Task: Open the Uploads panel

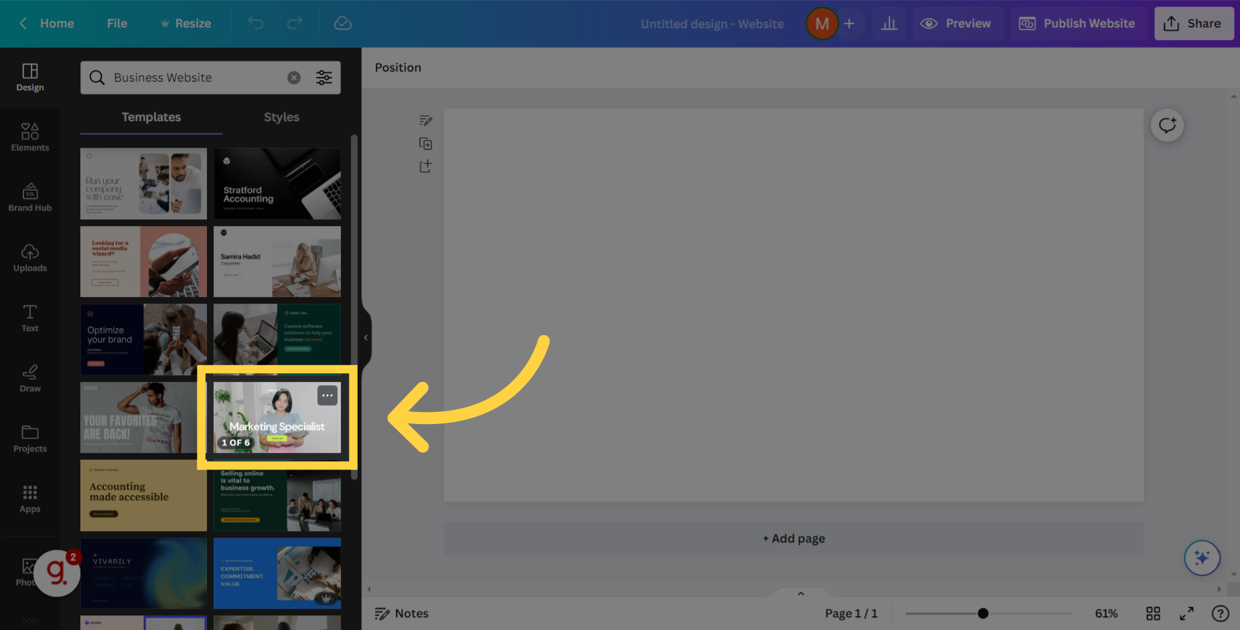Action: coord(29,257)
